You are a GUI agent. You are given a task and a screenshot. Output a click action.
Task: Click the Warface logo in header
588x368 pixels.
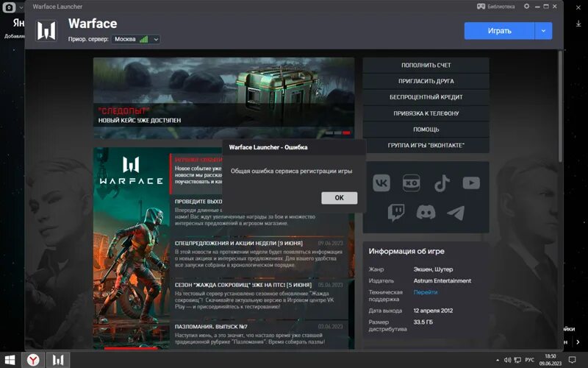46,30
